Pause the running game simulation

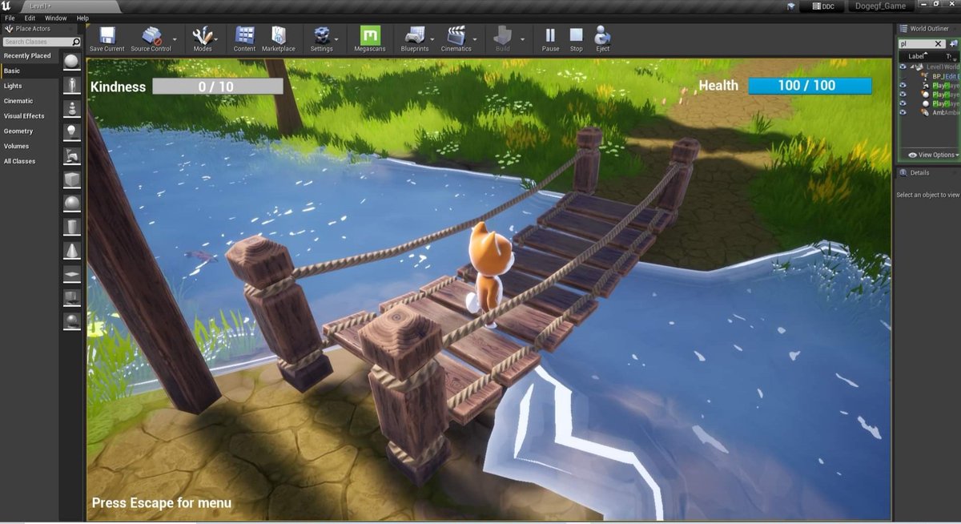point(550,34)
